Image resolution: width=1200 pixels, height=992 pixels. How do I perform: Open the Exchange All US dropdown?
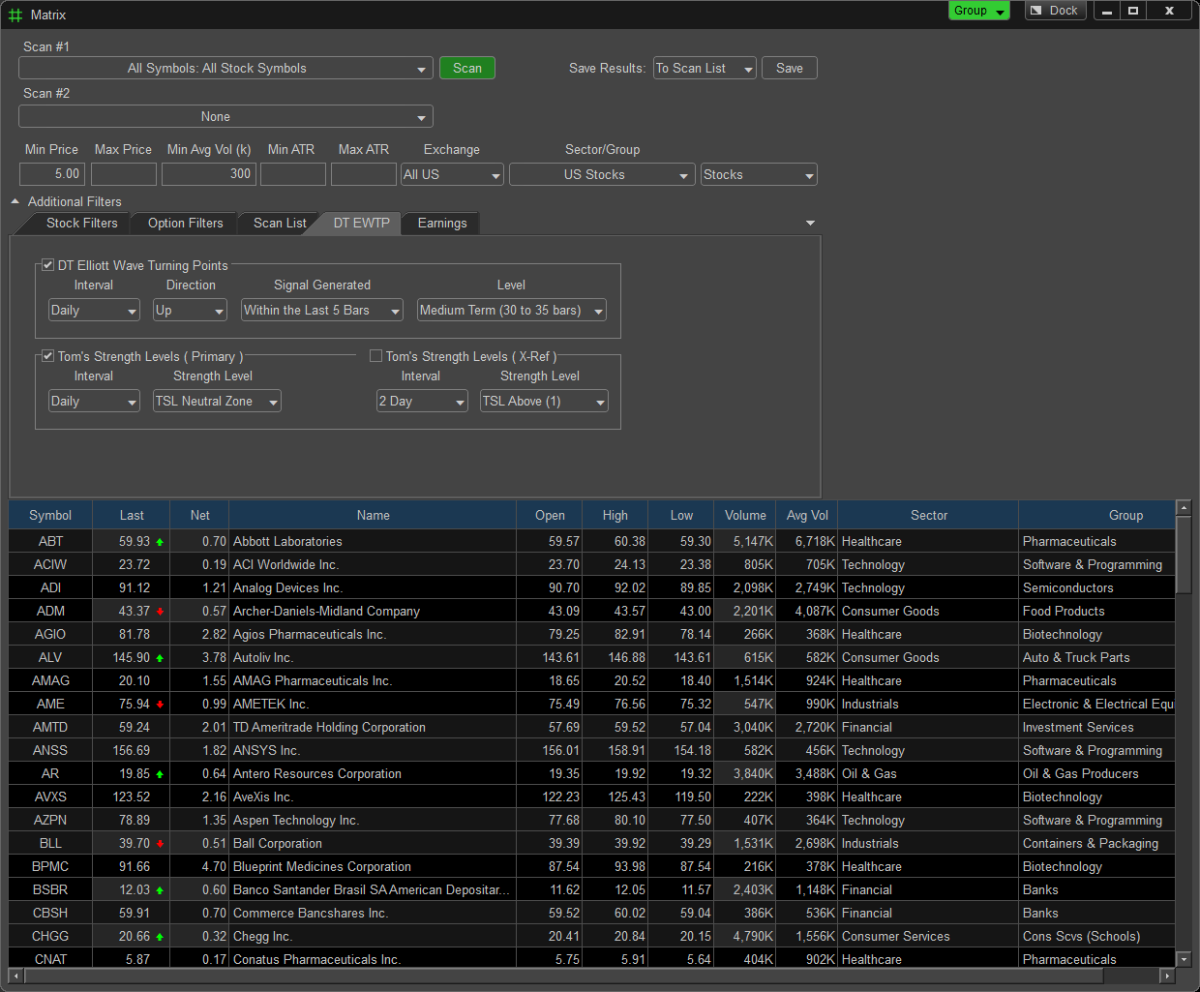[452, 174]
